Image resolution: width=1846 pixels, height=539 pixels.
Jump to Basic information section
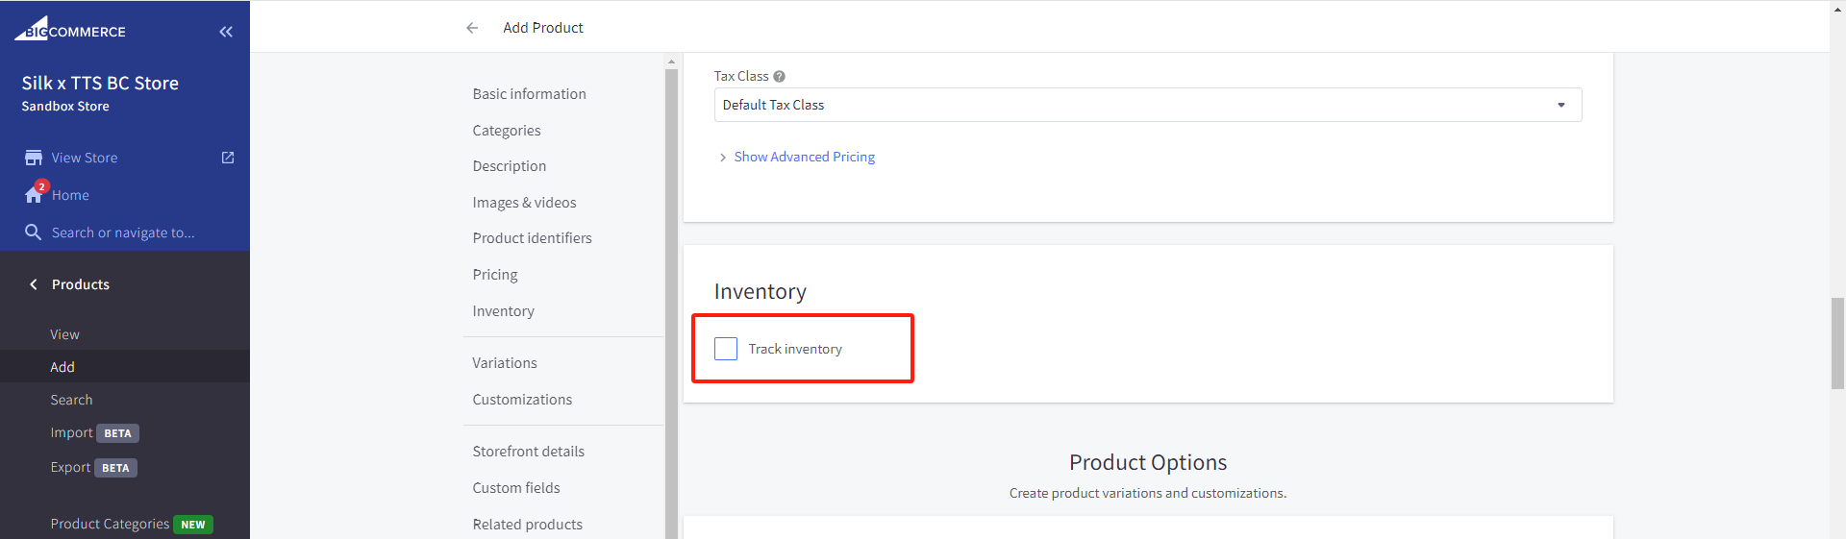[529, 94]
